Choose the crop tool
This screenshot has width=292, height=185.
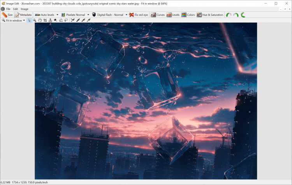[x=45, y=20]
